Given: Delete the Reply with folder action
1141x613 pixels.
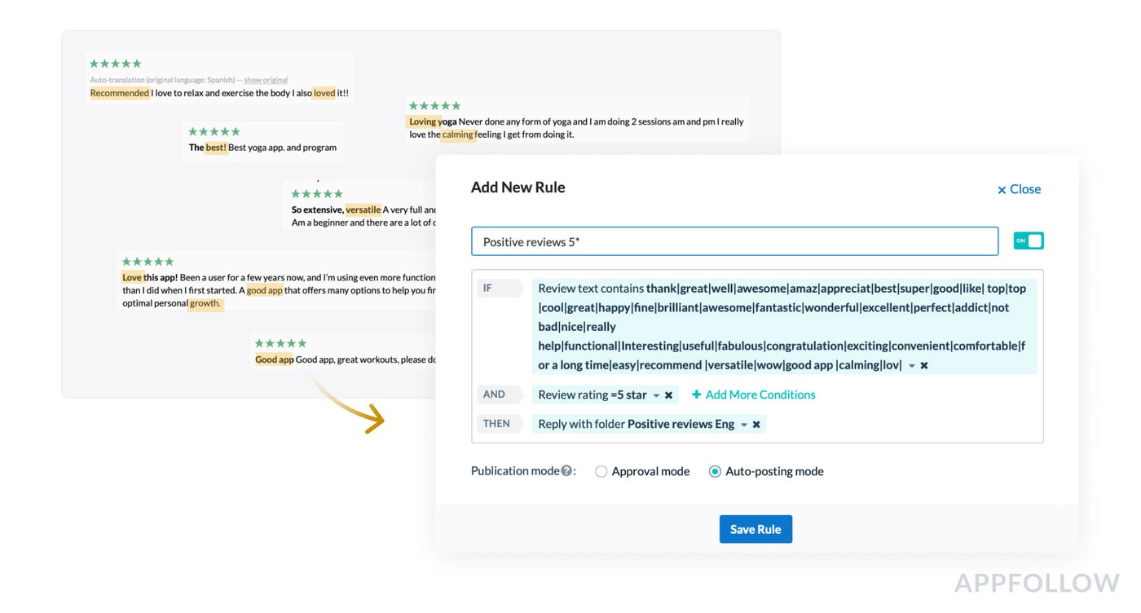Looking at the screenshot, I should pos(756,425).
